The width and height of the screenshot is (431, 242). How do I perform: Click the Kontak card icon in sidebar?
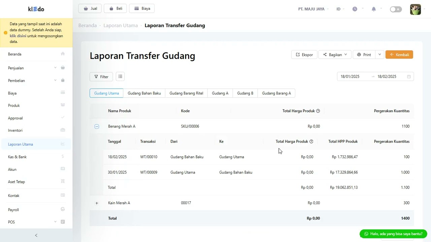63,195
